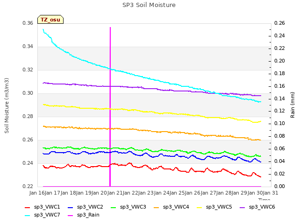Click the sp3_VWC6 legend label
This screenshot has height=224, width=299.
coord(262,207)
